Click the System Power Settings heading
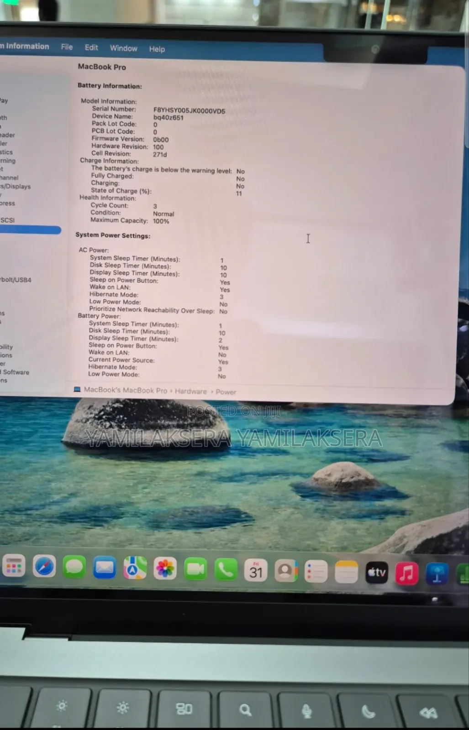This screenshot has width=469, height=730. tap(113, 235)
